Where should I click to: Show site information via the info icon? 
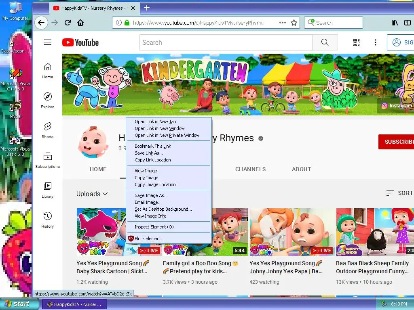pos(119,23)
